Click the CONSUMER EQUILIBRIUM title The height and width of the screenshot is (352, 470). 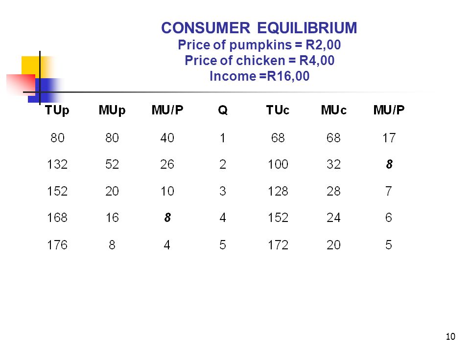[259, 28]
